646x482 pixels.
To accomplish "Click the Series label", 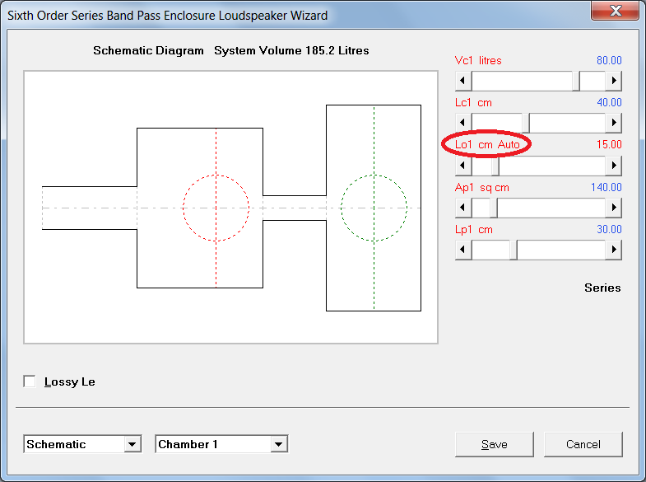I will click(x=602, y=288).
